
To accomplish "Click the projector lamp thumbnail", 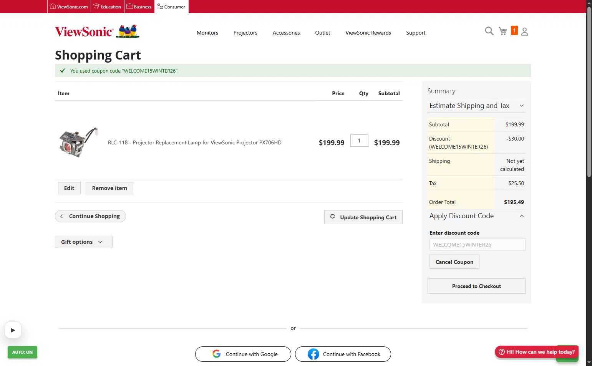I will (x=79, y=142).
